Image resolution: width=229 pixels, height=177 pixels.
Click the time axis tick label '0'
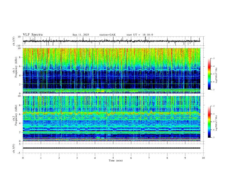tap(23, 158)
